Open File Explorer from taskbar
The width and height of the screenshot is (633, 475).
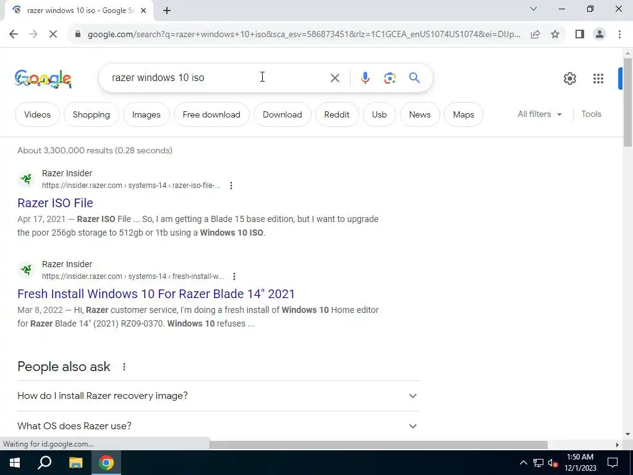[75, 463]
